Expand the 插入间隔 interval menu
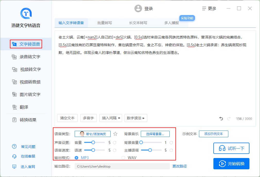Viewport: 260px width, 177px height. click(x=111, y=118)
